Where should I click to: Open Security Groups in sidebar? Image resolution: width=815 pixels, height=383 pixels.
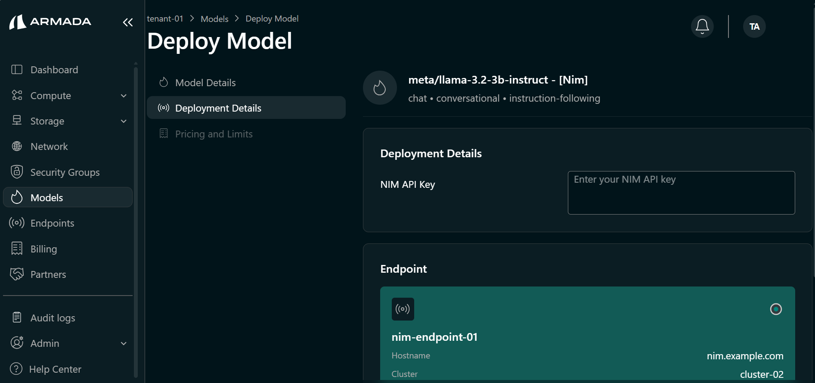point(68,172)
